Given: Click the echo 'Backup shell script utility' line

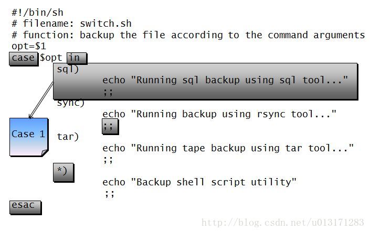Looking at the screenshot, I should [x=199, y=182].
